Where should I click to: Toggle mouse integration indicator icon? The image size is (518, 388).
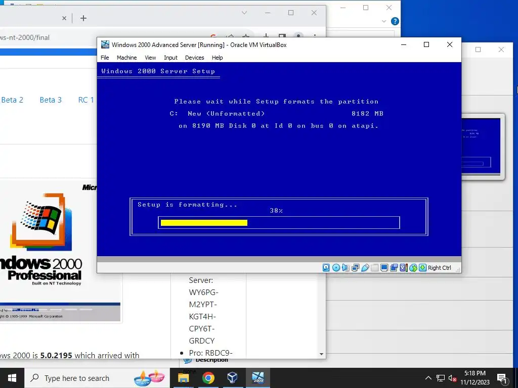413,268
